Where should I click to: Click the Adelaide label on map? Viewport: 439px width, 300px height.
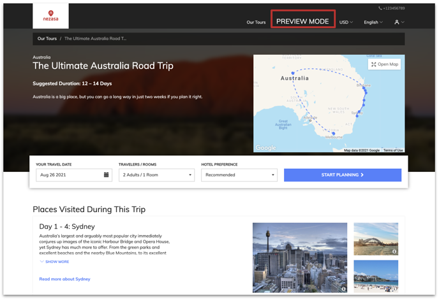[x=310, y=118]
